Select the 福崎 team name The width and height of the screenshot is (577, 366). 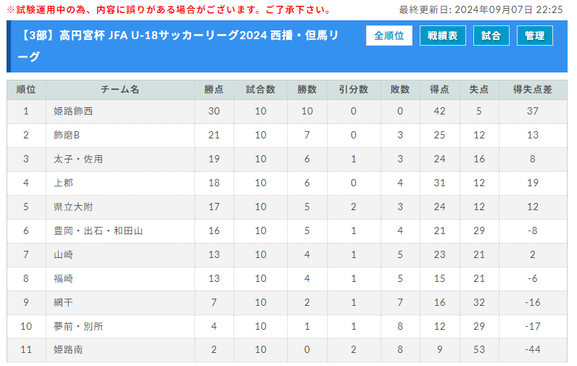(x=63, y=278)
